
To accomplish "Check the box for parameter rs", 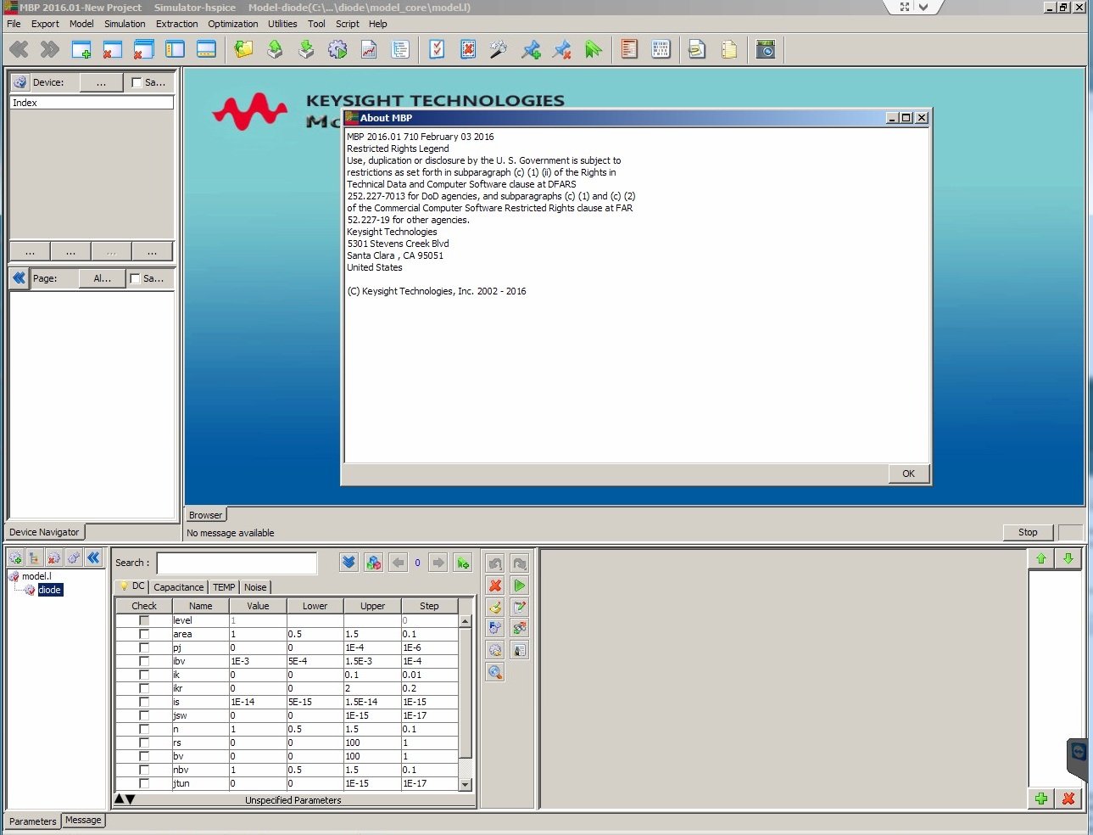I will click(144, 743).
